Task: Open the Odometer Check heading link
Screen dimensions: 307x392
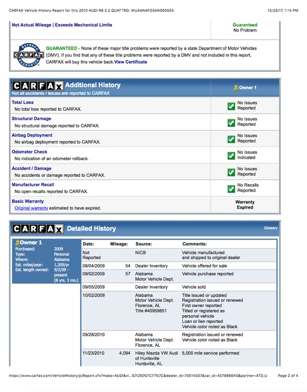Action: click(29, 152)
